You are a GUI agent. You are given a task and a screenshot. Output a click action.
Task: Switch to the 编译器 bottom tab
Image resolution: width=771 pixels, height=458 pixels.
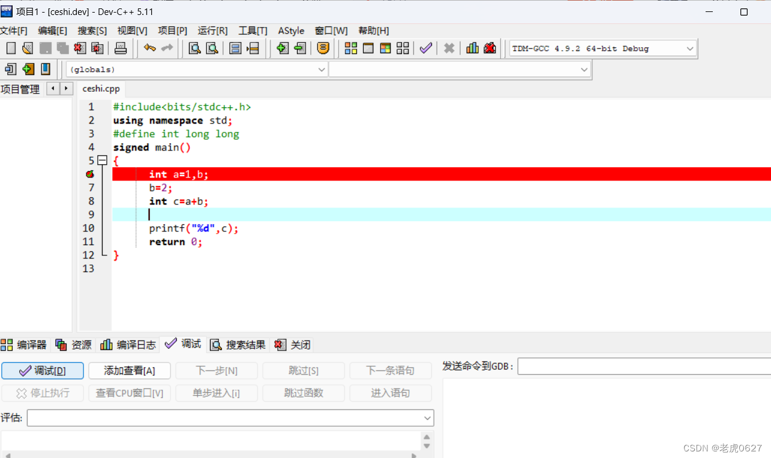[24, 345]
